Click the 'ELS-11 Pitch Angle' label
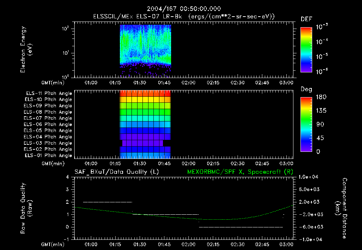Viewport: 362px width, 250px height. (49, 94)
